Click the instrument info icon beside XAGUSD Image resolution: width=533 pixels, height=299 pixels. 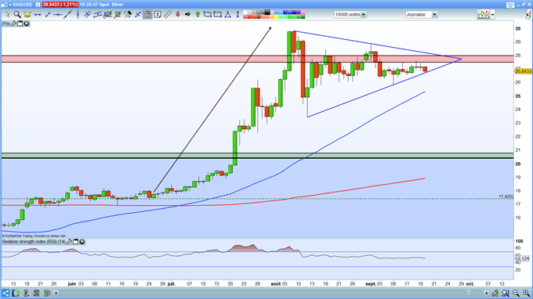click(38, 5)
